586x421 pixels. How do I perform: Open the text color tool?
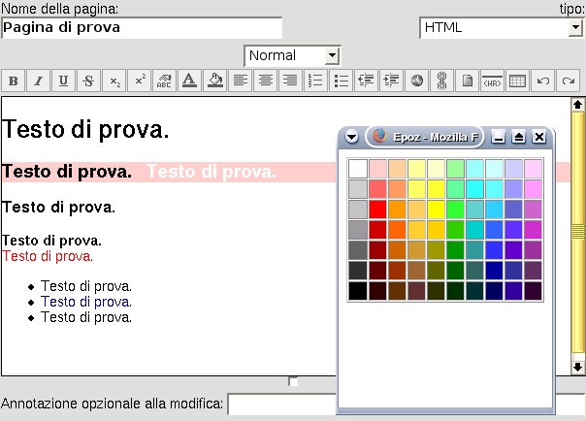click(189, 81)
